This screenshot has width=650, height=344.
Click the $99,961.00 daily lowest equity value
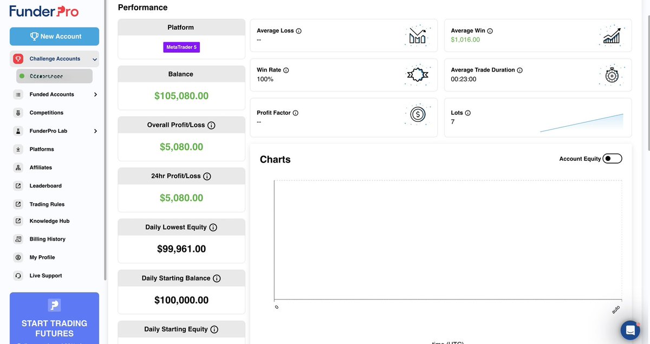181,249
